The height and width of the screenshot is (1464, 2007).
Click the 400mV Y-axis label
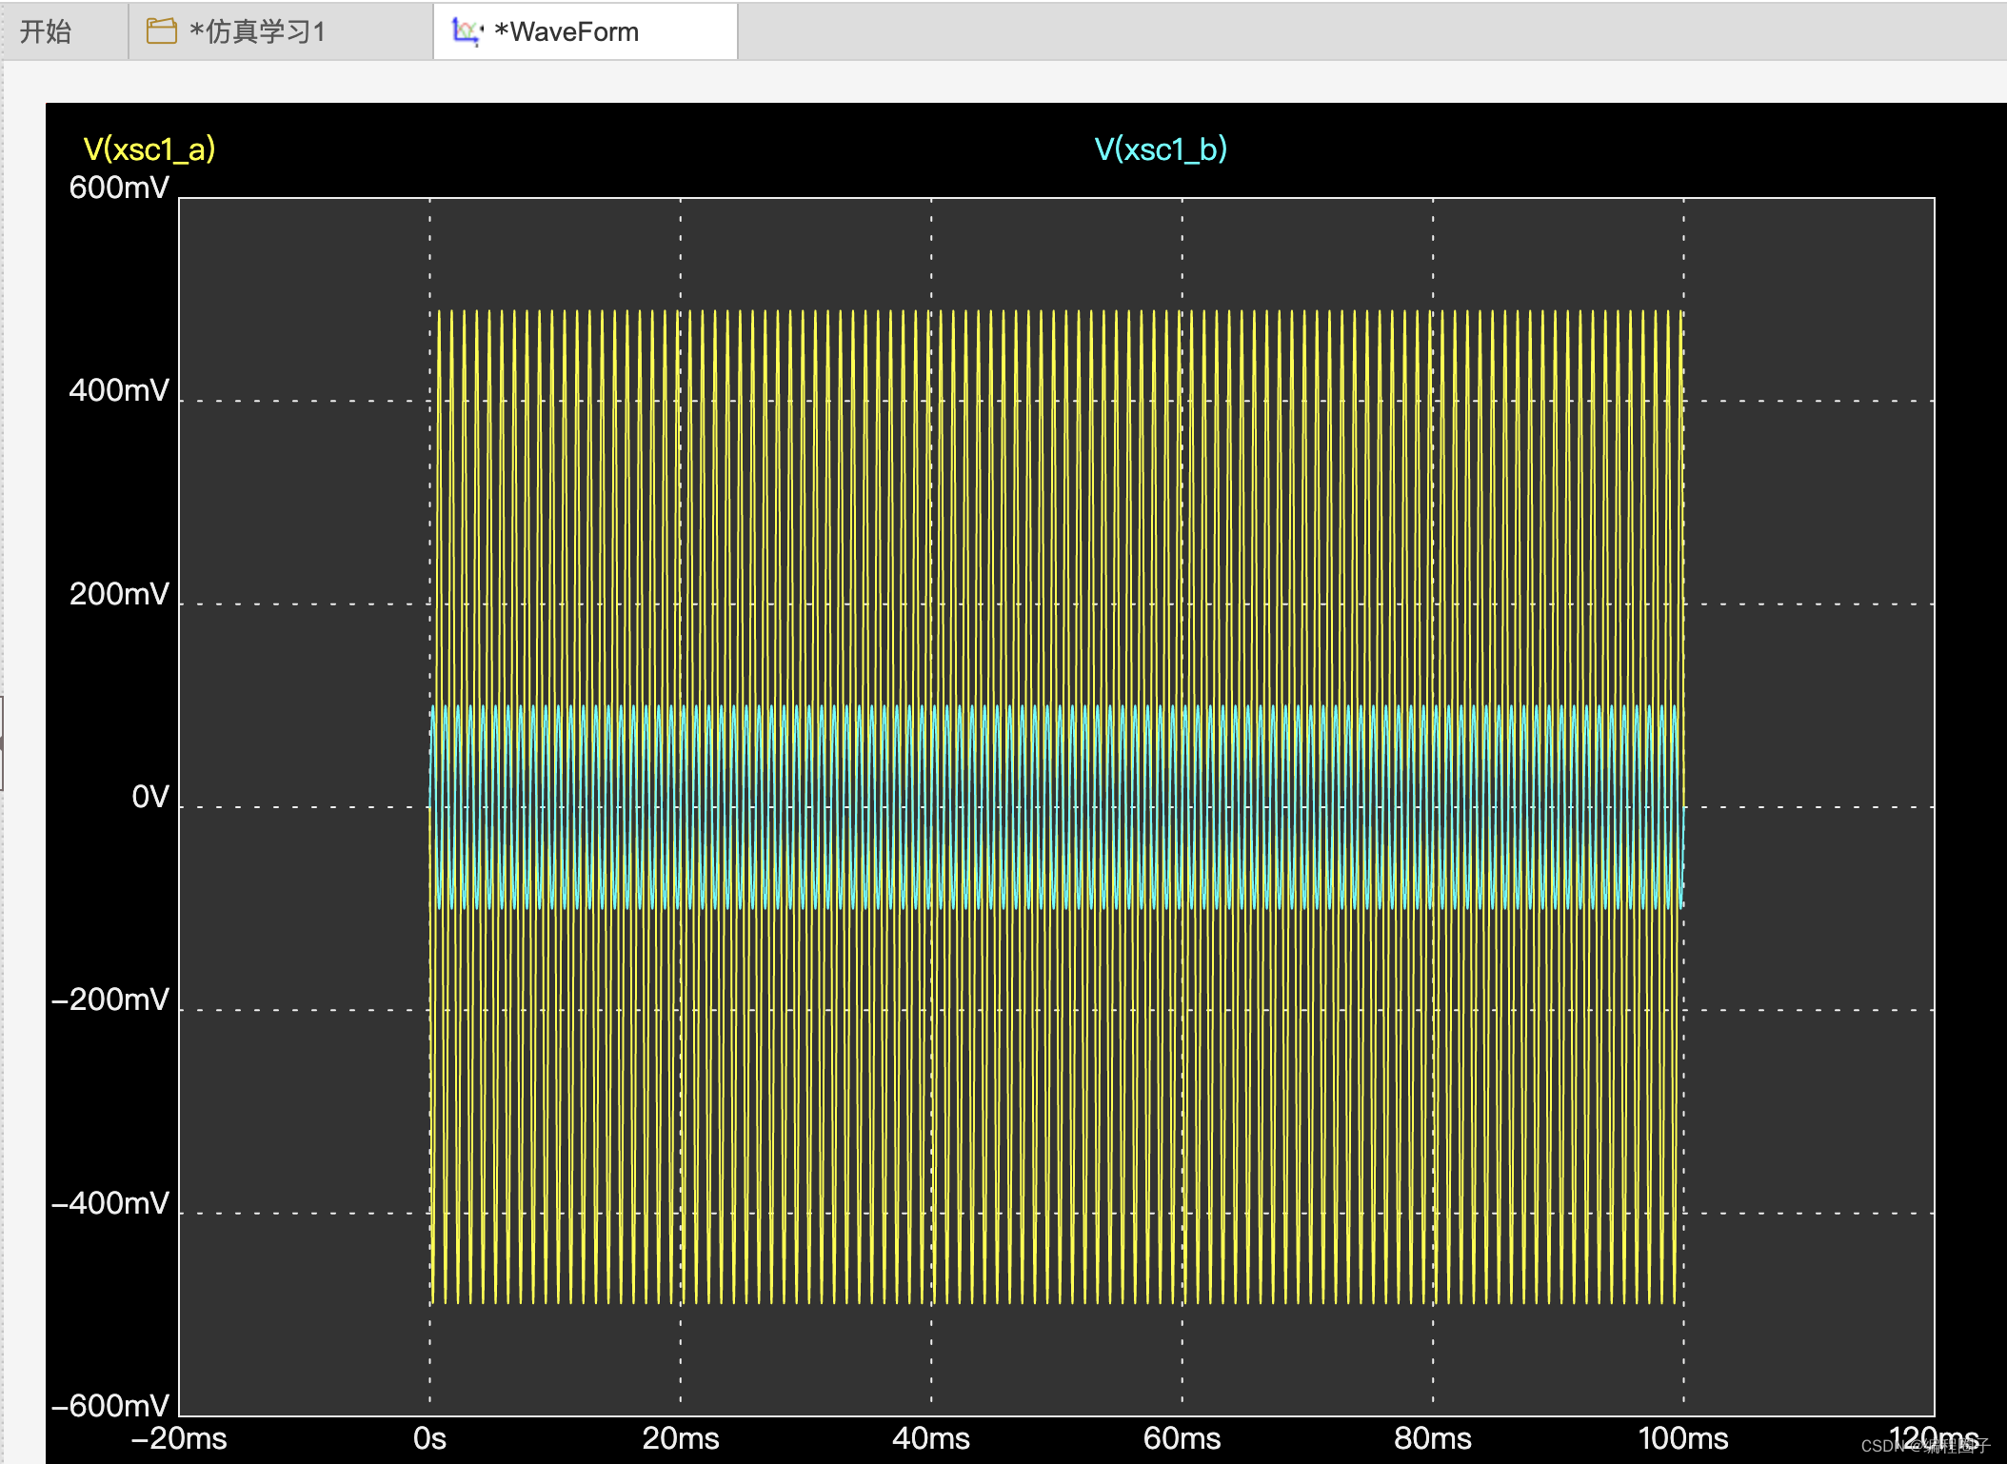click(x=119, y=390)
